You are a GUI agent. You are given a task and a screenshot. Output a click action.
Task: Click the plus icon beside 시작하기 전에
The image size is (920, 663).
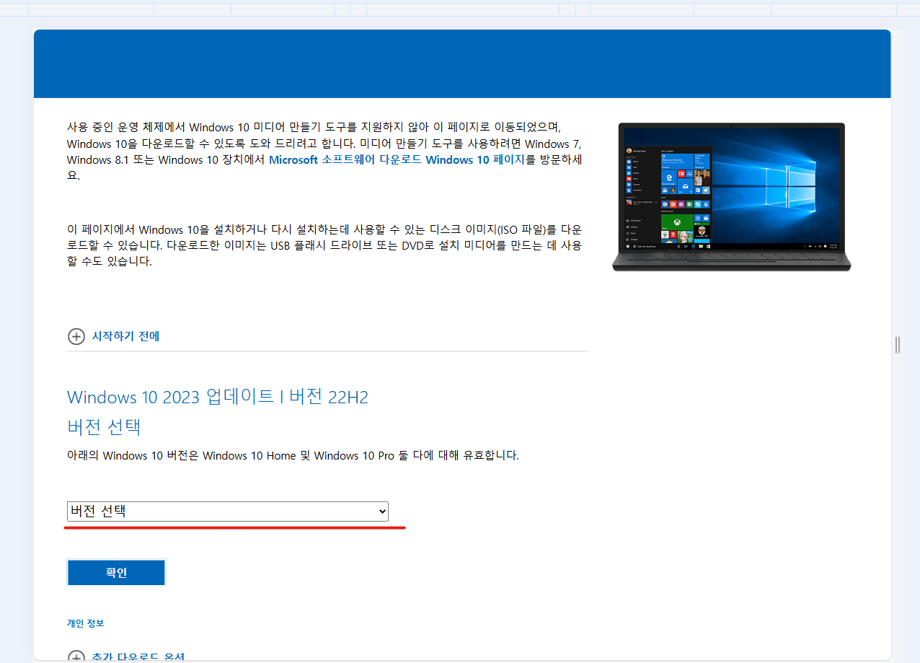(76, 336)
